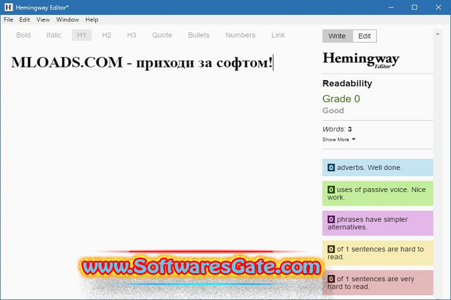This screenshot has width=451, height=300.
Task: Click the Grade 0 readability score
Action: 341,99
